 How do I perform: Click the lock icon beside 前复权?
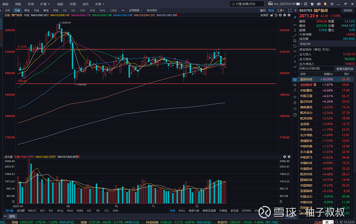[271, 15]
